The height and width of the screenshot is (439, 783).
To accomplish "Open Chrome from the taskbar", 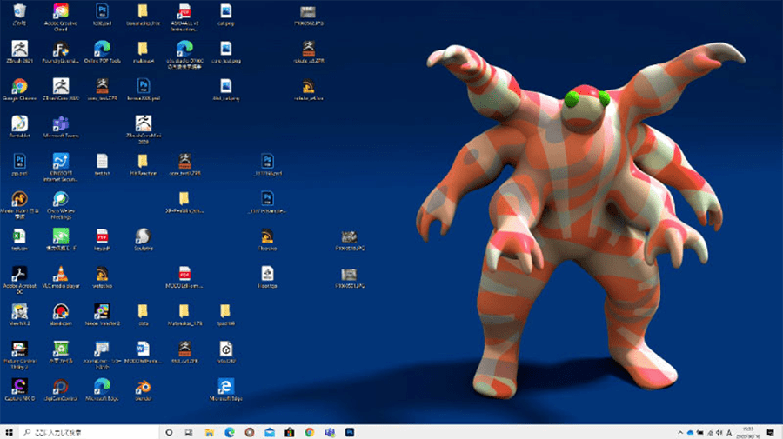I will tap(310, 432).
